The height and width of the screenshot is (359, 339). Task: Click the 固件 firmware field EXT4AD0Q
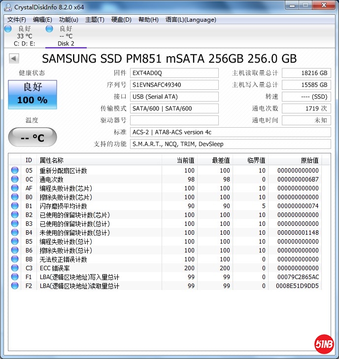point(174,73)
